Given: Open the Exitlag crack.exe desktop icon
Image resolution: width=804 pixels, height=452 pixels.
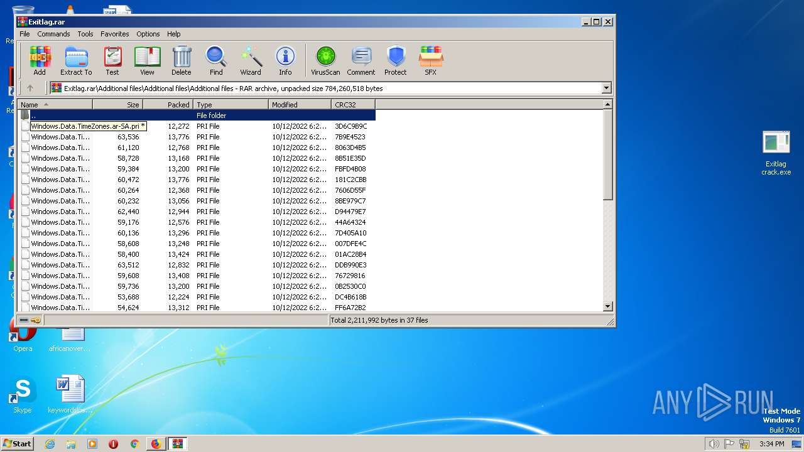Looking at the screenshot, I should pos(776,153).
